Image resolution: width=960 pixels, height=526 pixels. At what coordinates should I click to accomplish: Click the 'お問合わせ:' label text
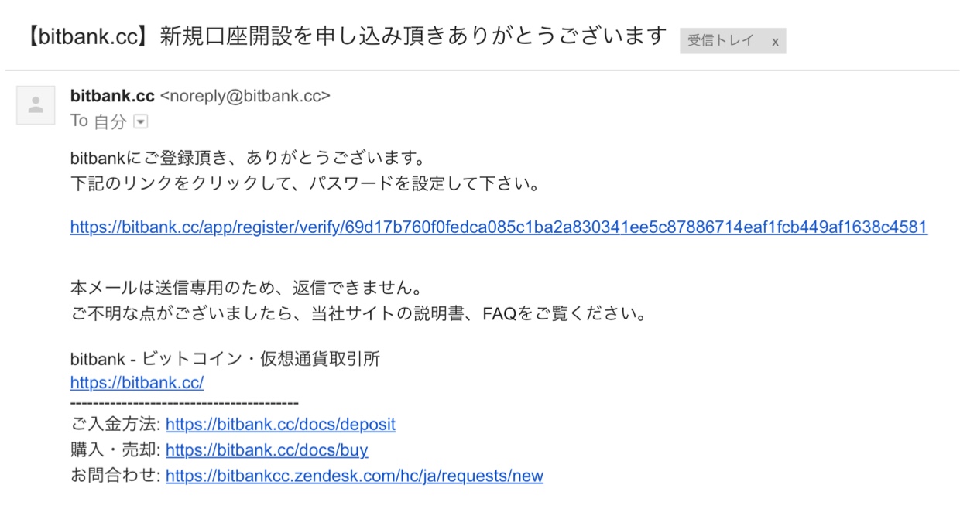click(115, 476)
